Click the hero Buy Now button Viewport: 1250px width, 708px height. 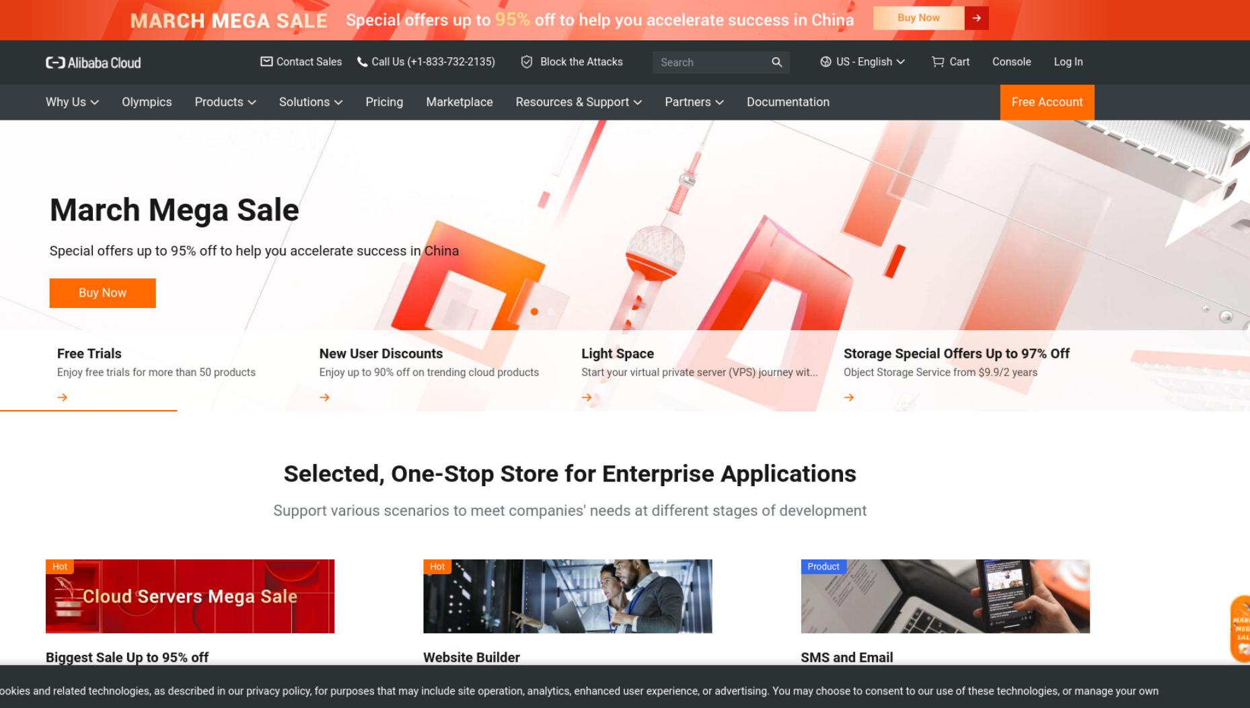(x=102, y=293)
